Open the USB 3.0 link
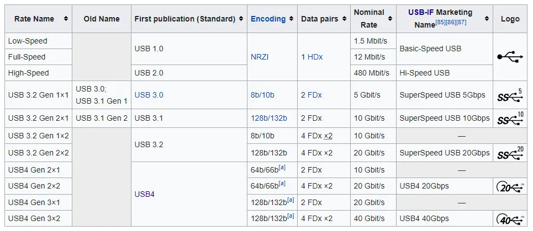The width and height of the screenshot is (533, 231). click(149, 95)
